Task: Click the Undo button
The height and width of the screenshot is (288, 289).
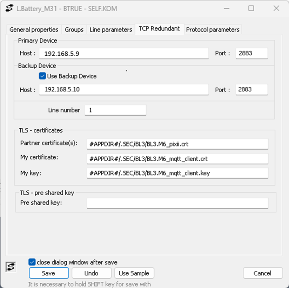Action: [x=92, y=273]
